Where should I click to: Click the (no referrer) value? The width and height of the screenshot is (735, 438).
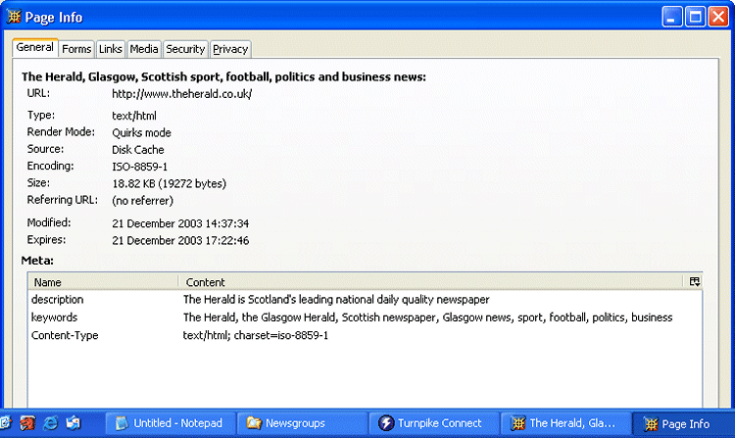[x=142, y=201]
